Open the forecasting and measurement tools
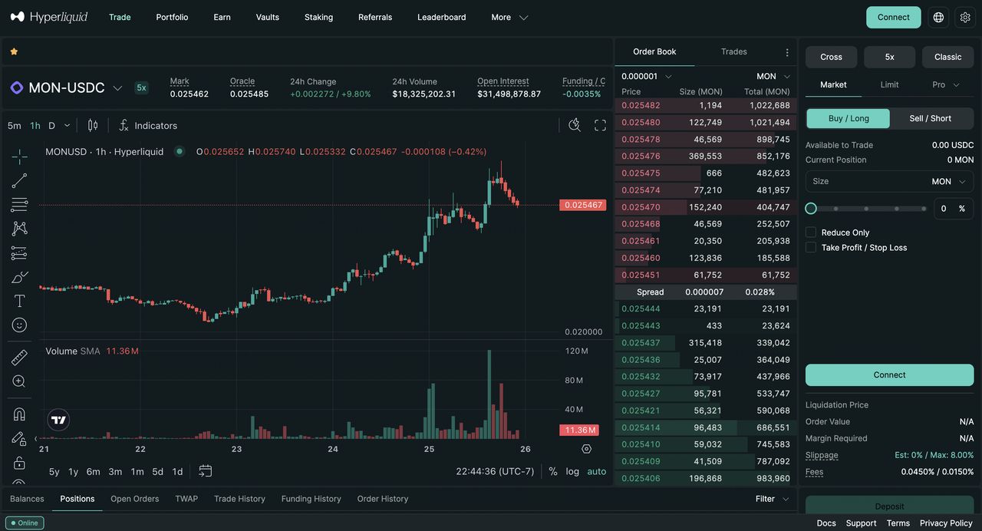The image size is (982, 531). 20,253
